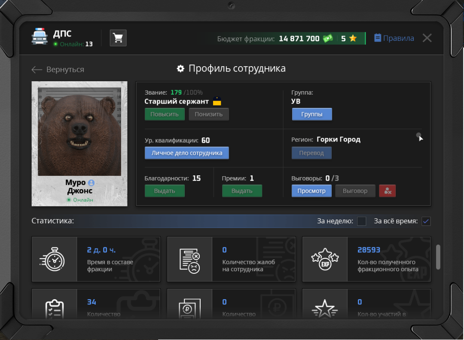Click the faction rating star icon
This screenshot has width=464, height=340.
(353, 38)
